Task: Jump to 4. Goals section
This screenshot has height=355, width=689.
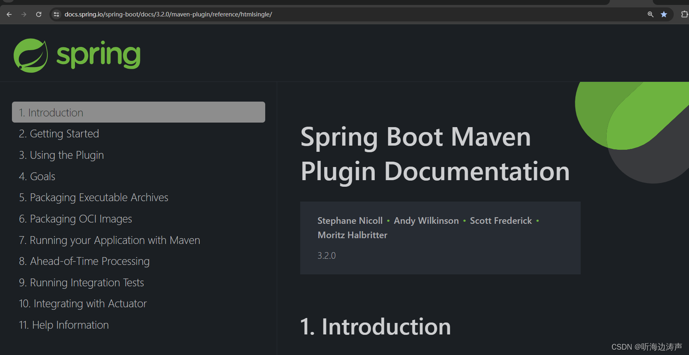Action: 37,176
